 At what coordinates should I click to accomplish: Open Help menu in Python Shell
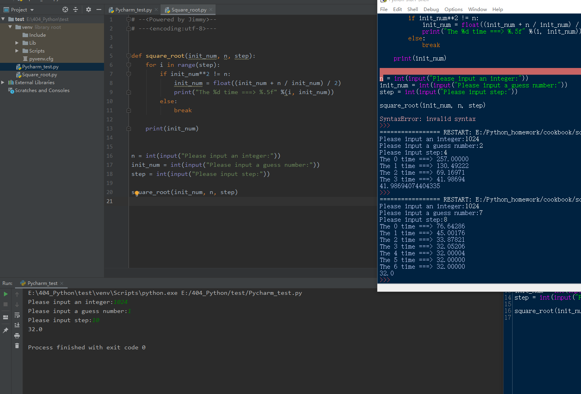498,9
